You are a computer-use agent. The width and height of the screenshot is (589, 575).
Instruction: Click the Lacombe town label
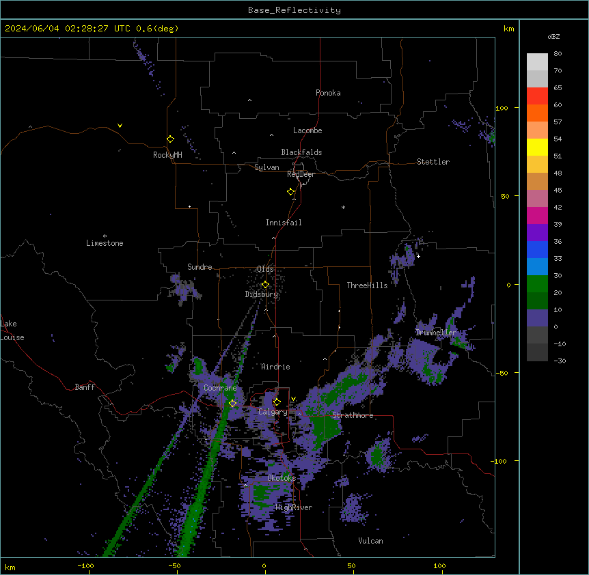(307, 130)
